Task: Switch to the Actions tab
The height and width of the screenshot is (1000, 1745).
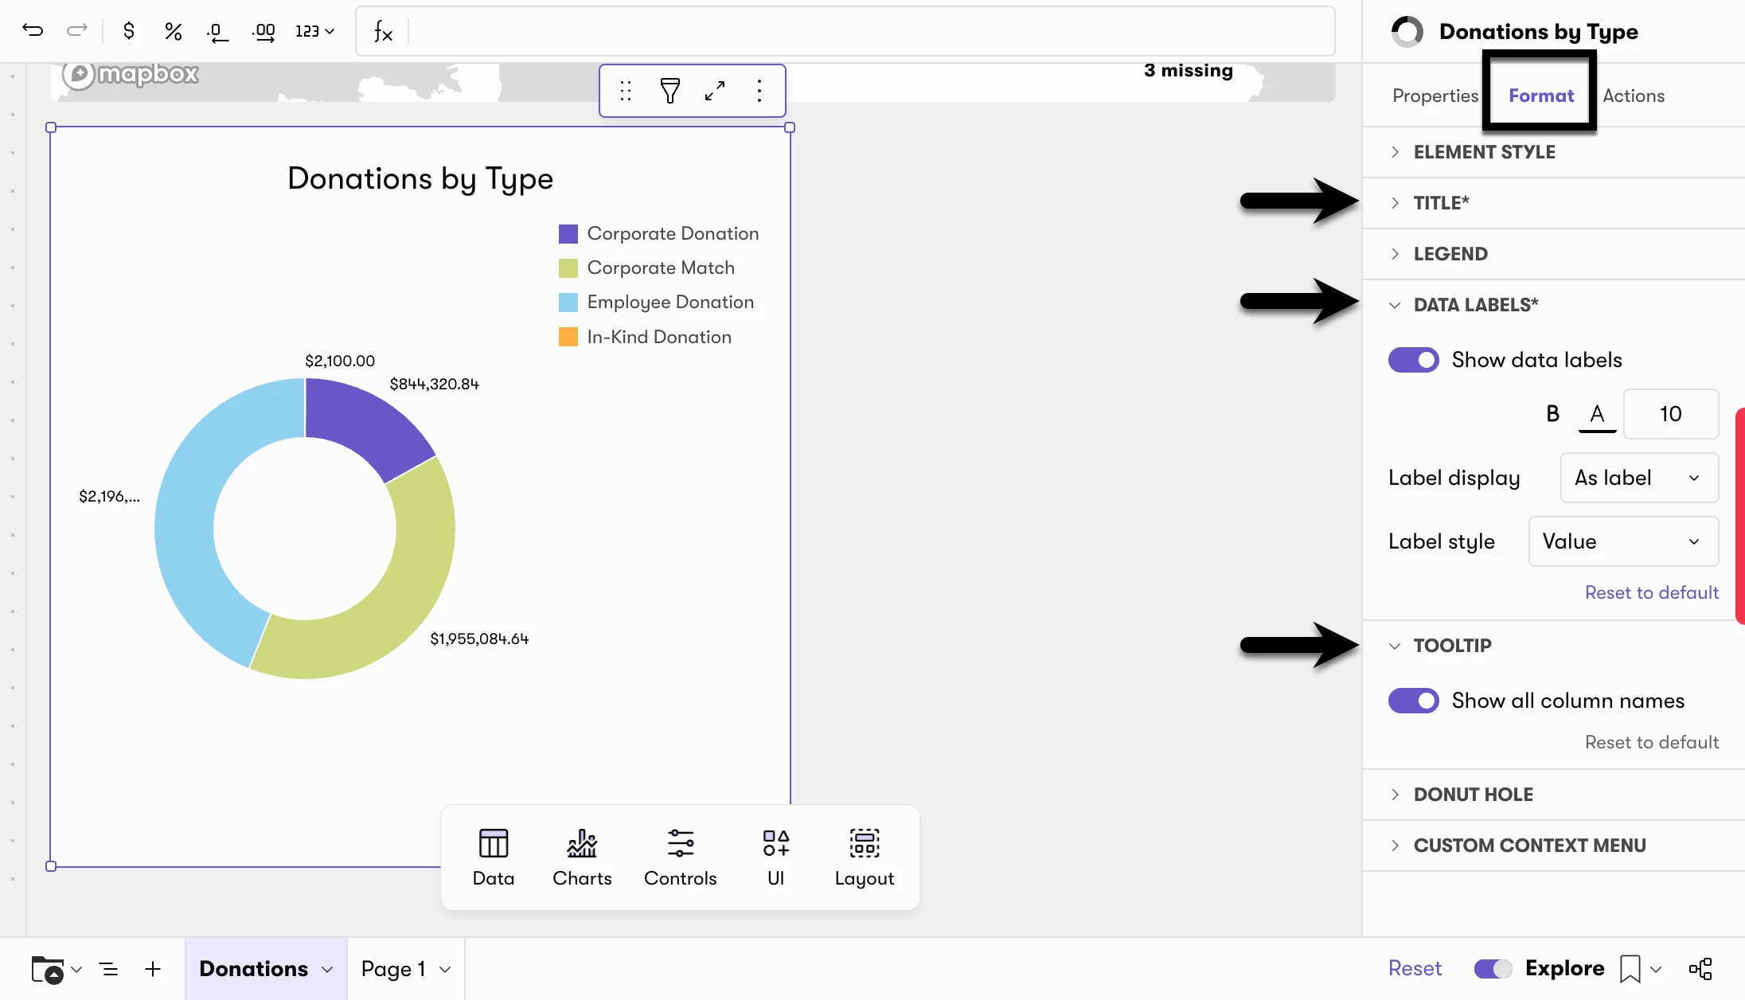Action: pos(1634,96)
